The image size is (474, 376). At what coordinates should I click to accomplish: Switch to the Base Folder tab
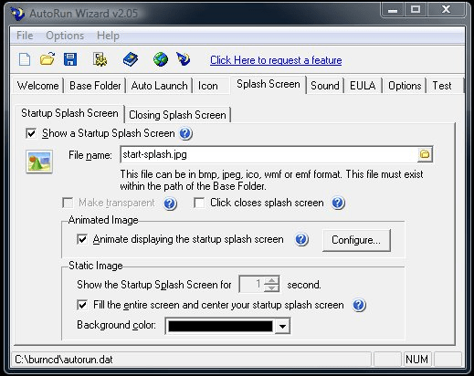click(x=95, y=86)
